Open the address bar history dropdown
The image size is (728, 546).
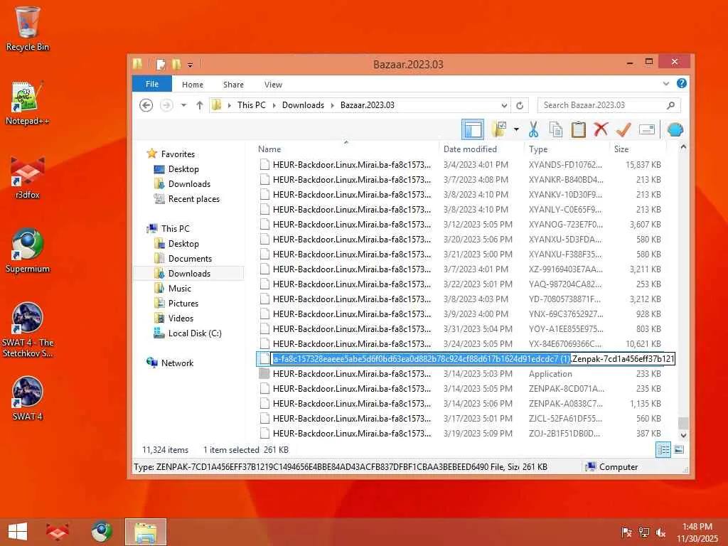pyautogui.click(x=504, y=105)
